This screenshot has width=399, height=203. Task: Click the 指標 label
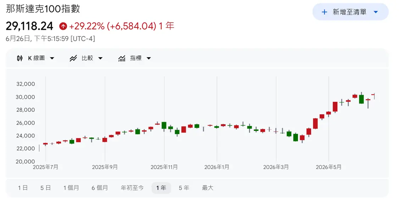coord(135,58)
